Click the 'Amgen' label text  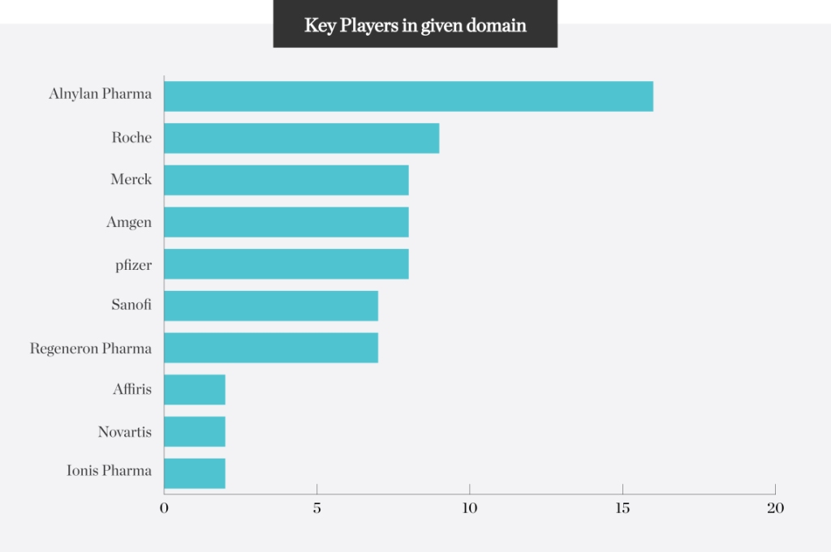coord(129,222)
